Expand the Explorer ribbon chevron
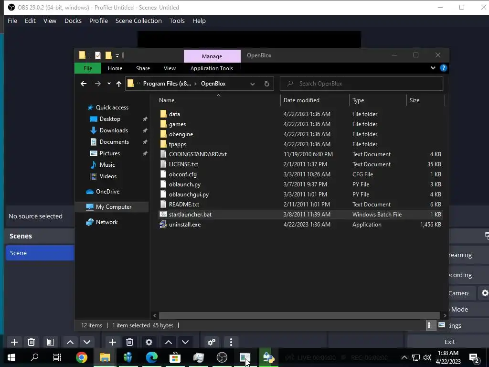489x367 pixels. click(433, 68)
